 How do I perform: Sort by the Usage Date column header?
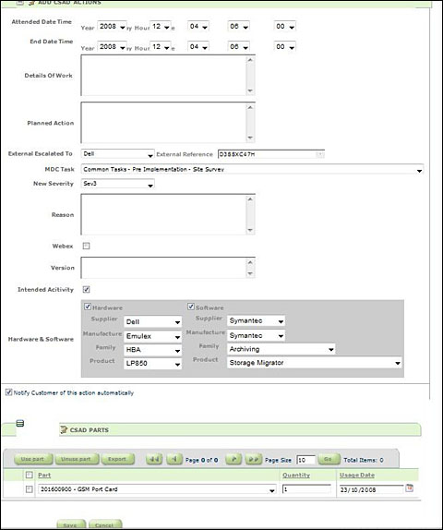click(x=357, y=475)
